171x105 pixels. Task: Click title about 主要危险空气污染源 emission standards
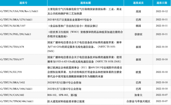click(x=85, y=11)
